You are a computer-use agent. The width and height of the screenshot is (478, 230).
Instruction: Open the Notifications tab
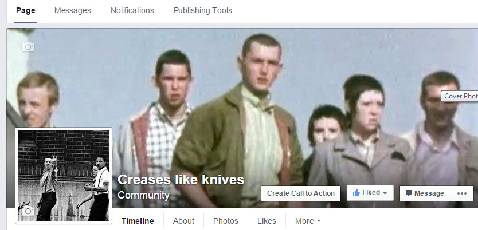[132, 10]
